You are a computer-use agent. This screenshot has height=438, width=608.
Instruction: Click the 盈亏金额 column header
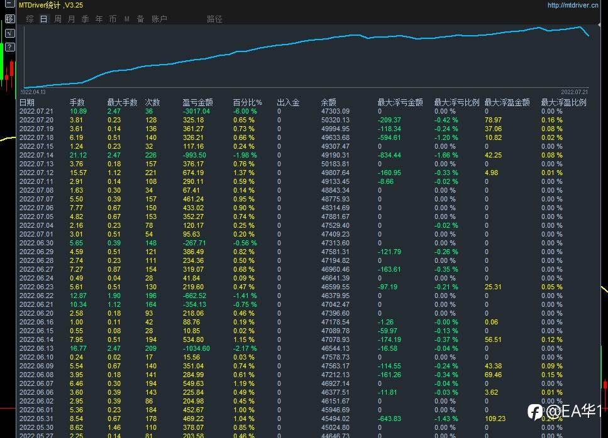[198, 102]
